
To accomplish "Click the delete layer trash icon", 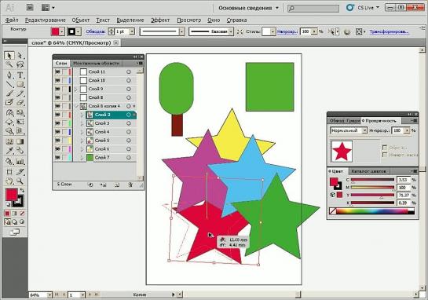I will pos(130,185).
